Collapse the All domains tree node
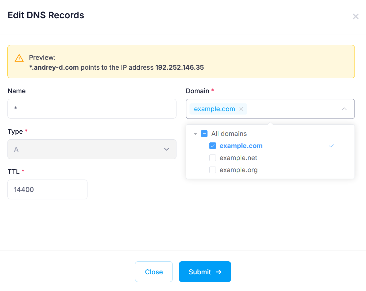366x291 pixels. pos(195,133)
